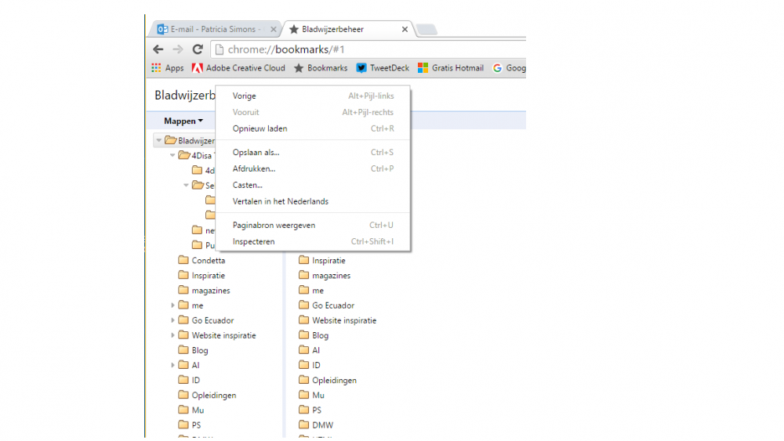Open Website inspiratie in right list
The image size is (784, 441).
pos(338,320)
